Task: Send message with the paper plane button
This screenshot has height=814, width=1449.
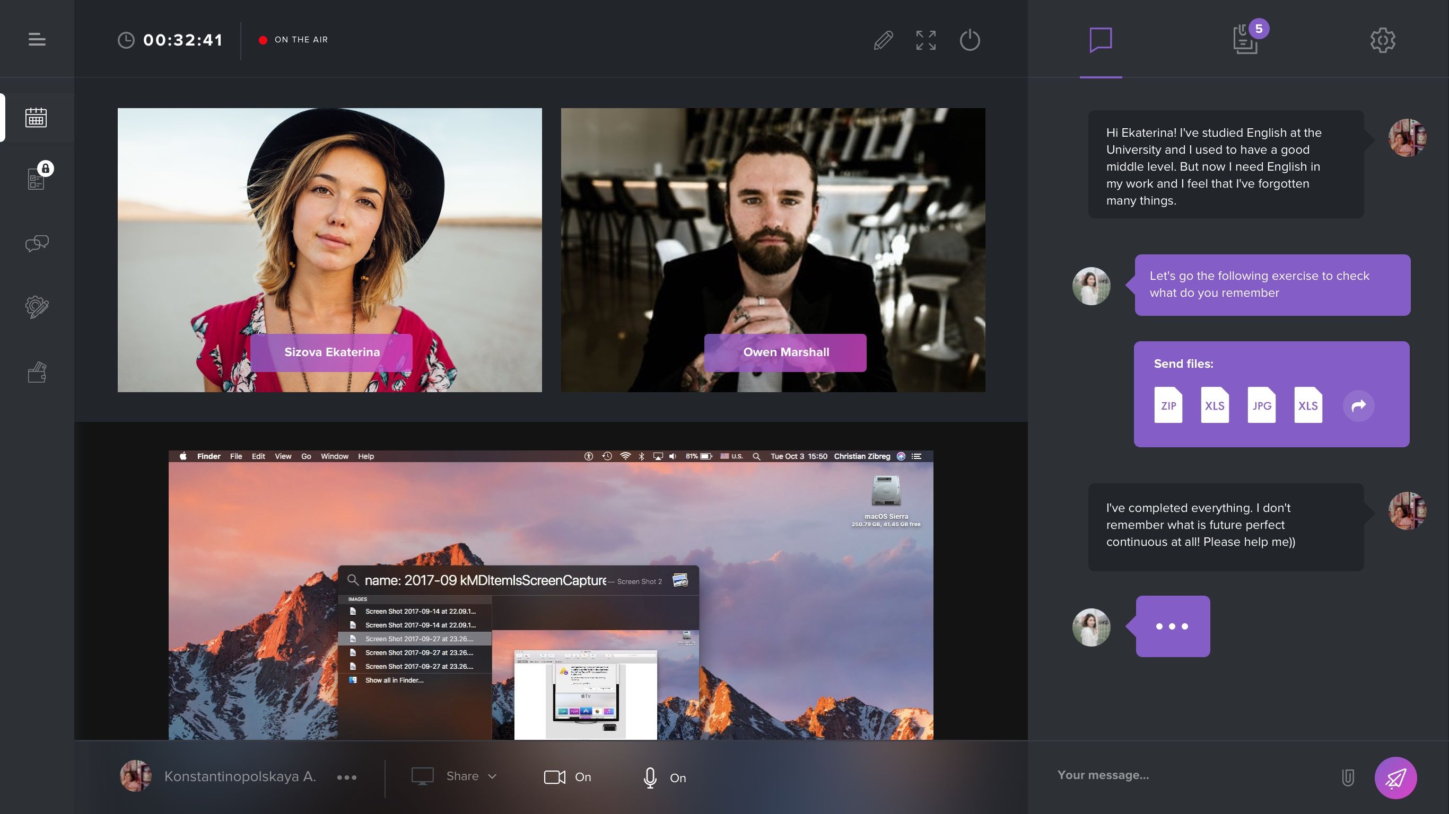Action: [1395, 777]
